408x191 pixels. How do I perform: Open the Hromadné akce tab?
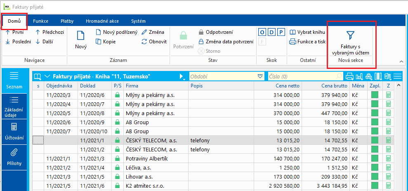coord(102,21)
